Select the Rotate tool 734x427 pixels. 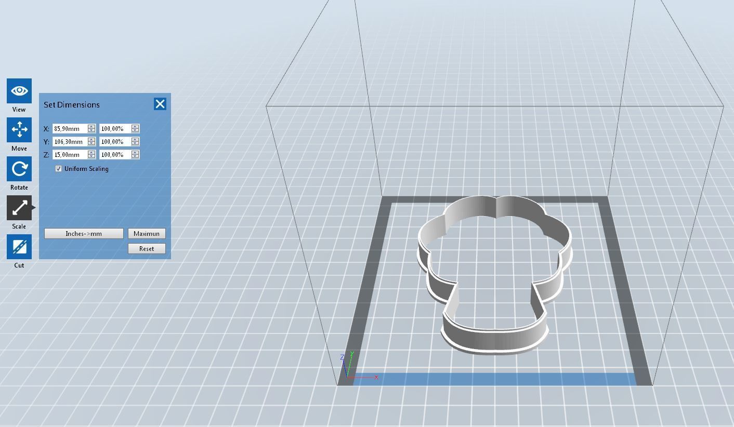19,169
